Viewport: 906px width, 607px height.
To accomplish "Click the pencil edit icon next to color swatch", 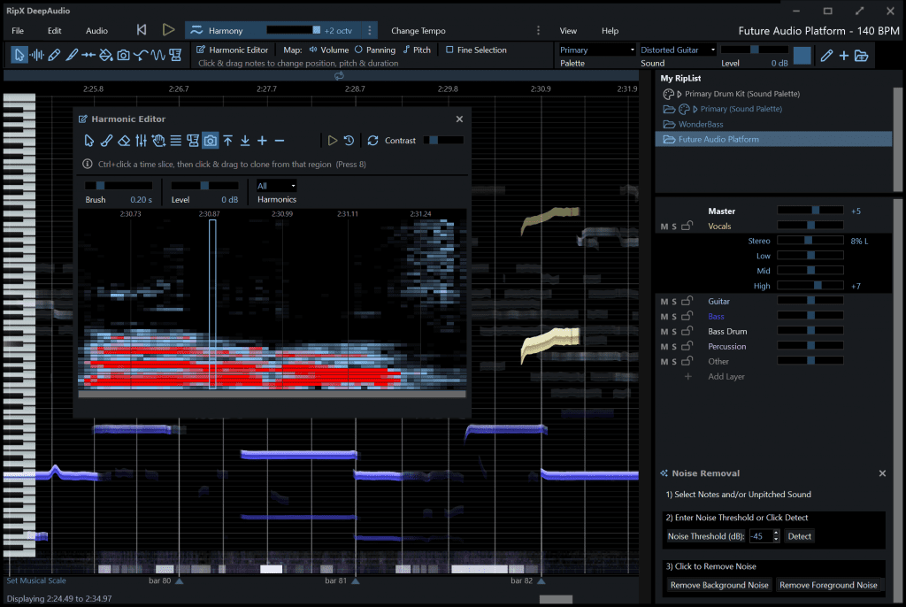I will pyautogui.click(x=826, y=56).
